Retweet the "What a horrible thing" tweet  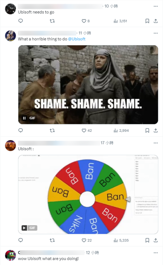(x=52, y=130)
